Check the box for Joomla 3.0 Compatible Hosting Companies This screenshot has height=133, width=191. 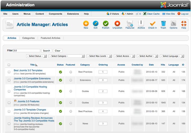(9, 91)
